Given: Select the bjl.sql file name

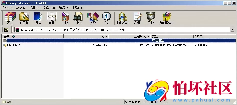Looking at the screenshot, I should click(14, 45).
